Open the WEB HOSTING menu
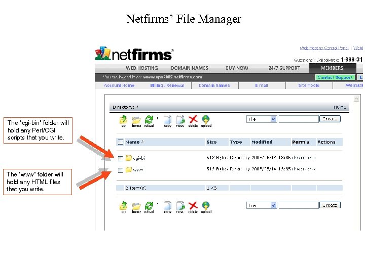 (142, 68)
